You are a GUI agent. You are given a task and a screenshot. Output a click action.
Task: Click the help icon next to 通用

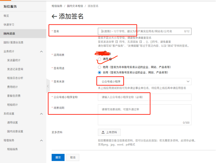tap(110, 59)
